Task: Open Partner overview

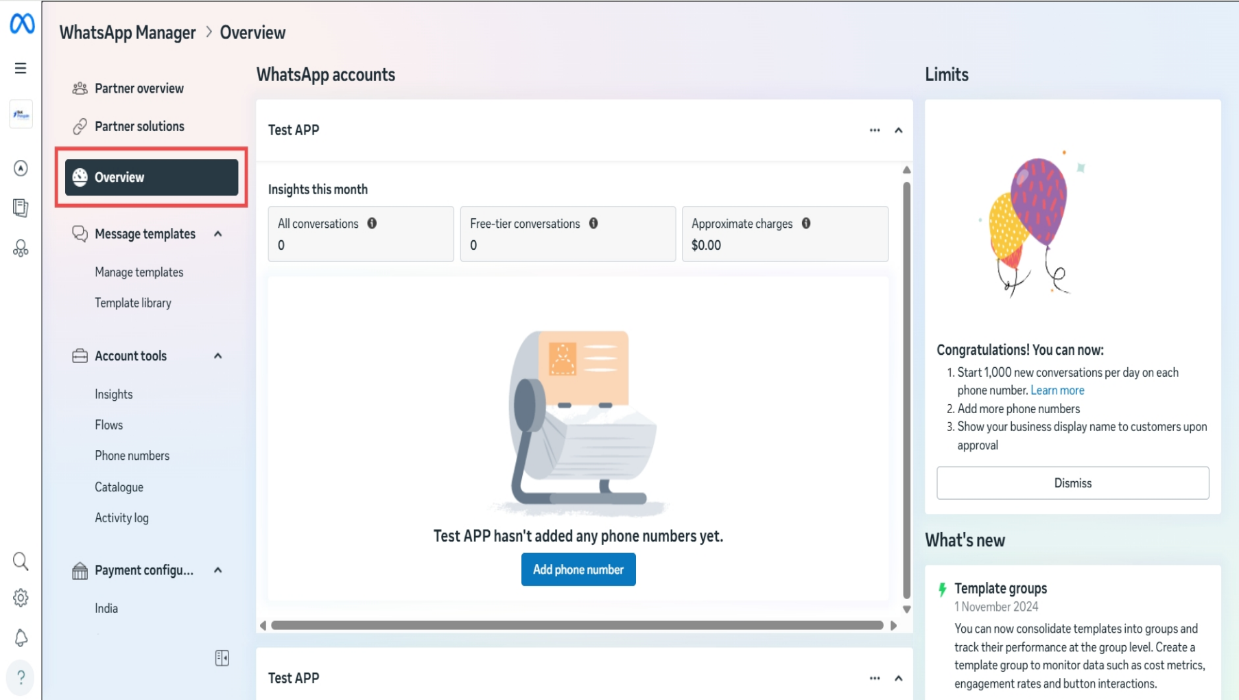Action: coord(139,88)
